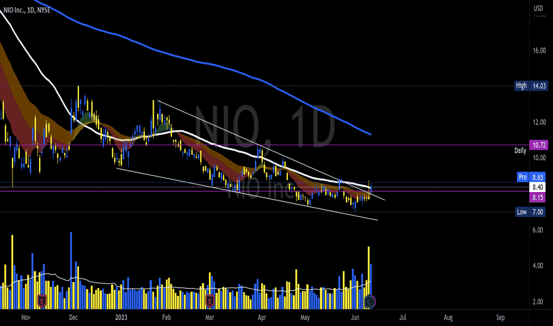This screenshot has height=326, width=553.
Task: Select the thick white moving average line
Action: (x=212, y=143)
